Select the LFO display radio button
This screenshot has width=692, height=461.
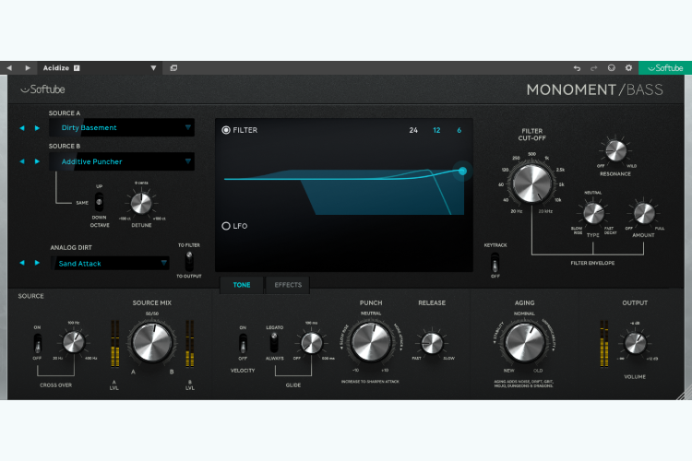[x=226, y=226]
